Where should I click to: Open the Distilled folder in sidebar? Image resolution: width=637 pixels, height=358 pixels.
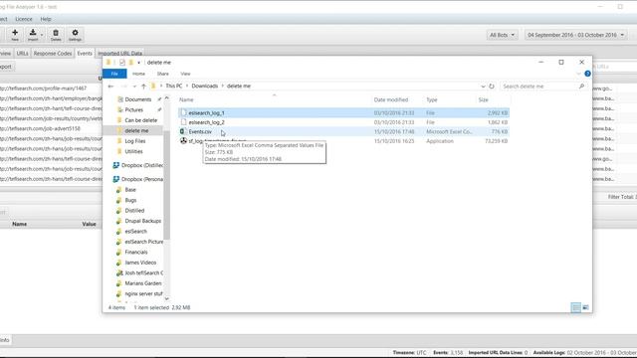click(x=134, y=210)
